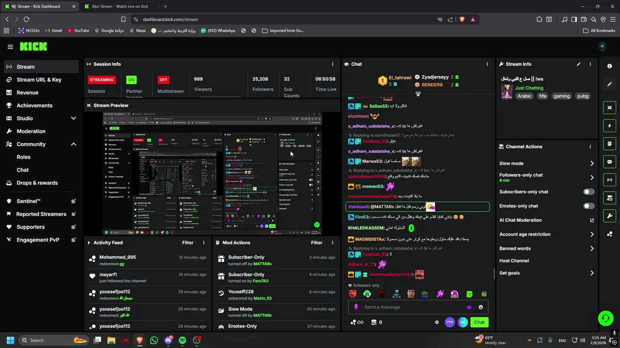This screenshot has width=620, height=348.
Task: Click the pubg stream tag
Action: [x=583, y=96]
